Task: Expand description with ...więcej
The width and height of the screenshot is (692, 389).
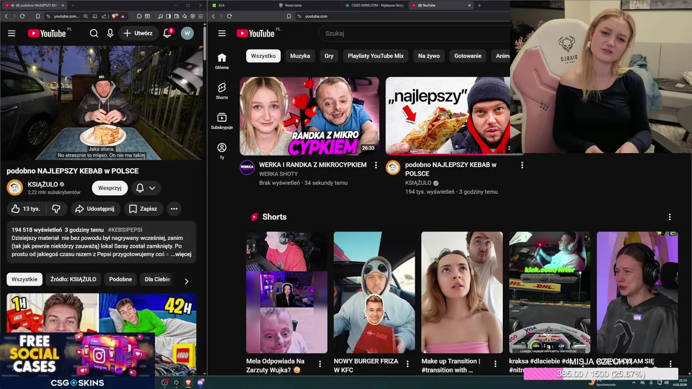Action: (x=181, y=254)
